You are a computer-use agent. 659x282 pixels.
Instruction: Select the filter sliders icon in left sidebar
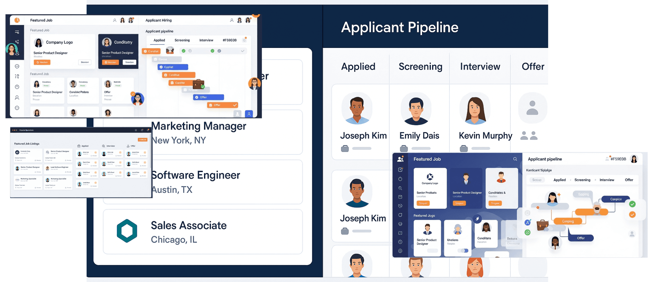tap(17, 32)
